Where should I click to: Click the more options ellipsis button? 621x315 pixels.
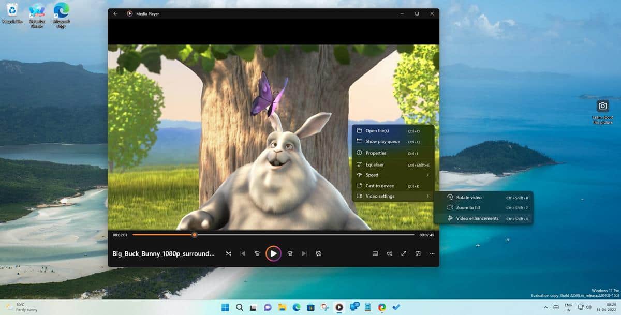pos(432,253)
